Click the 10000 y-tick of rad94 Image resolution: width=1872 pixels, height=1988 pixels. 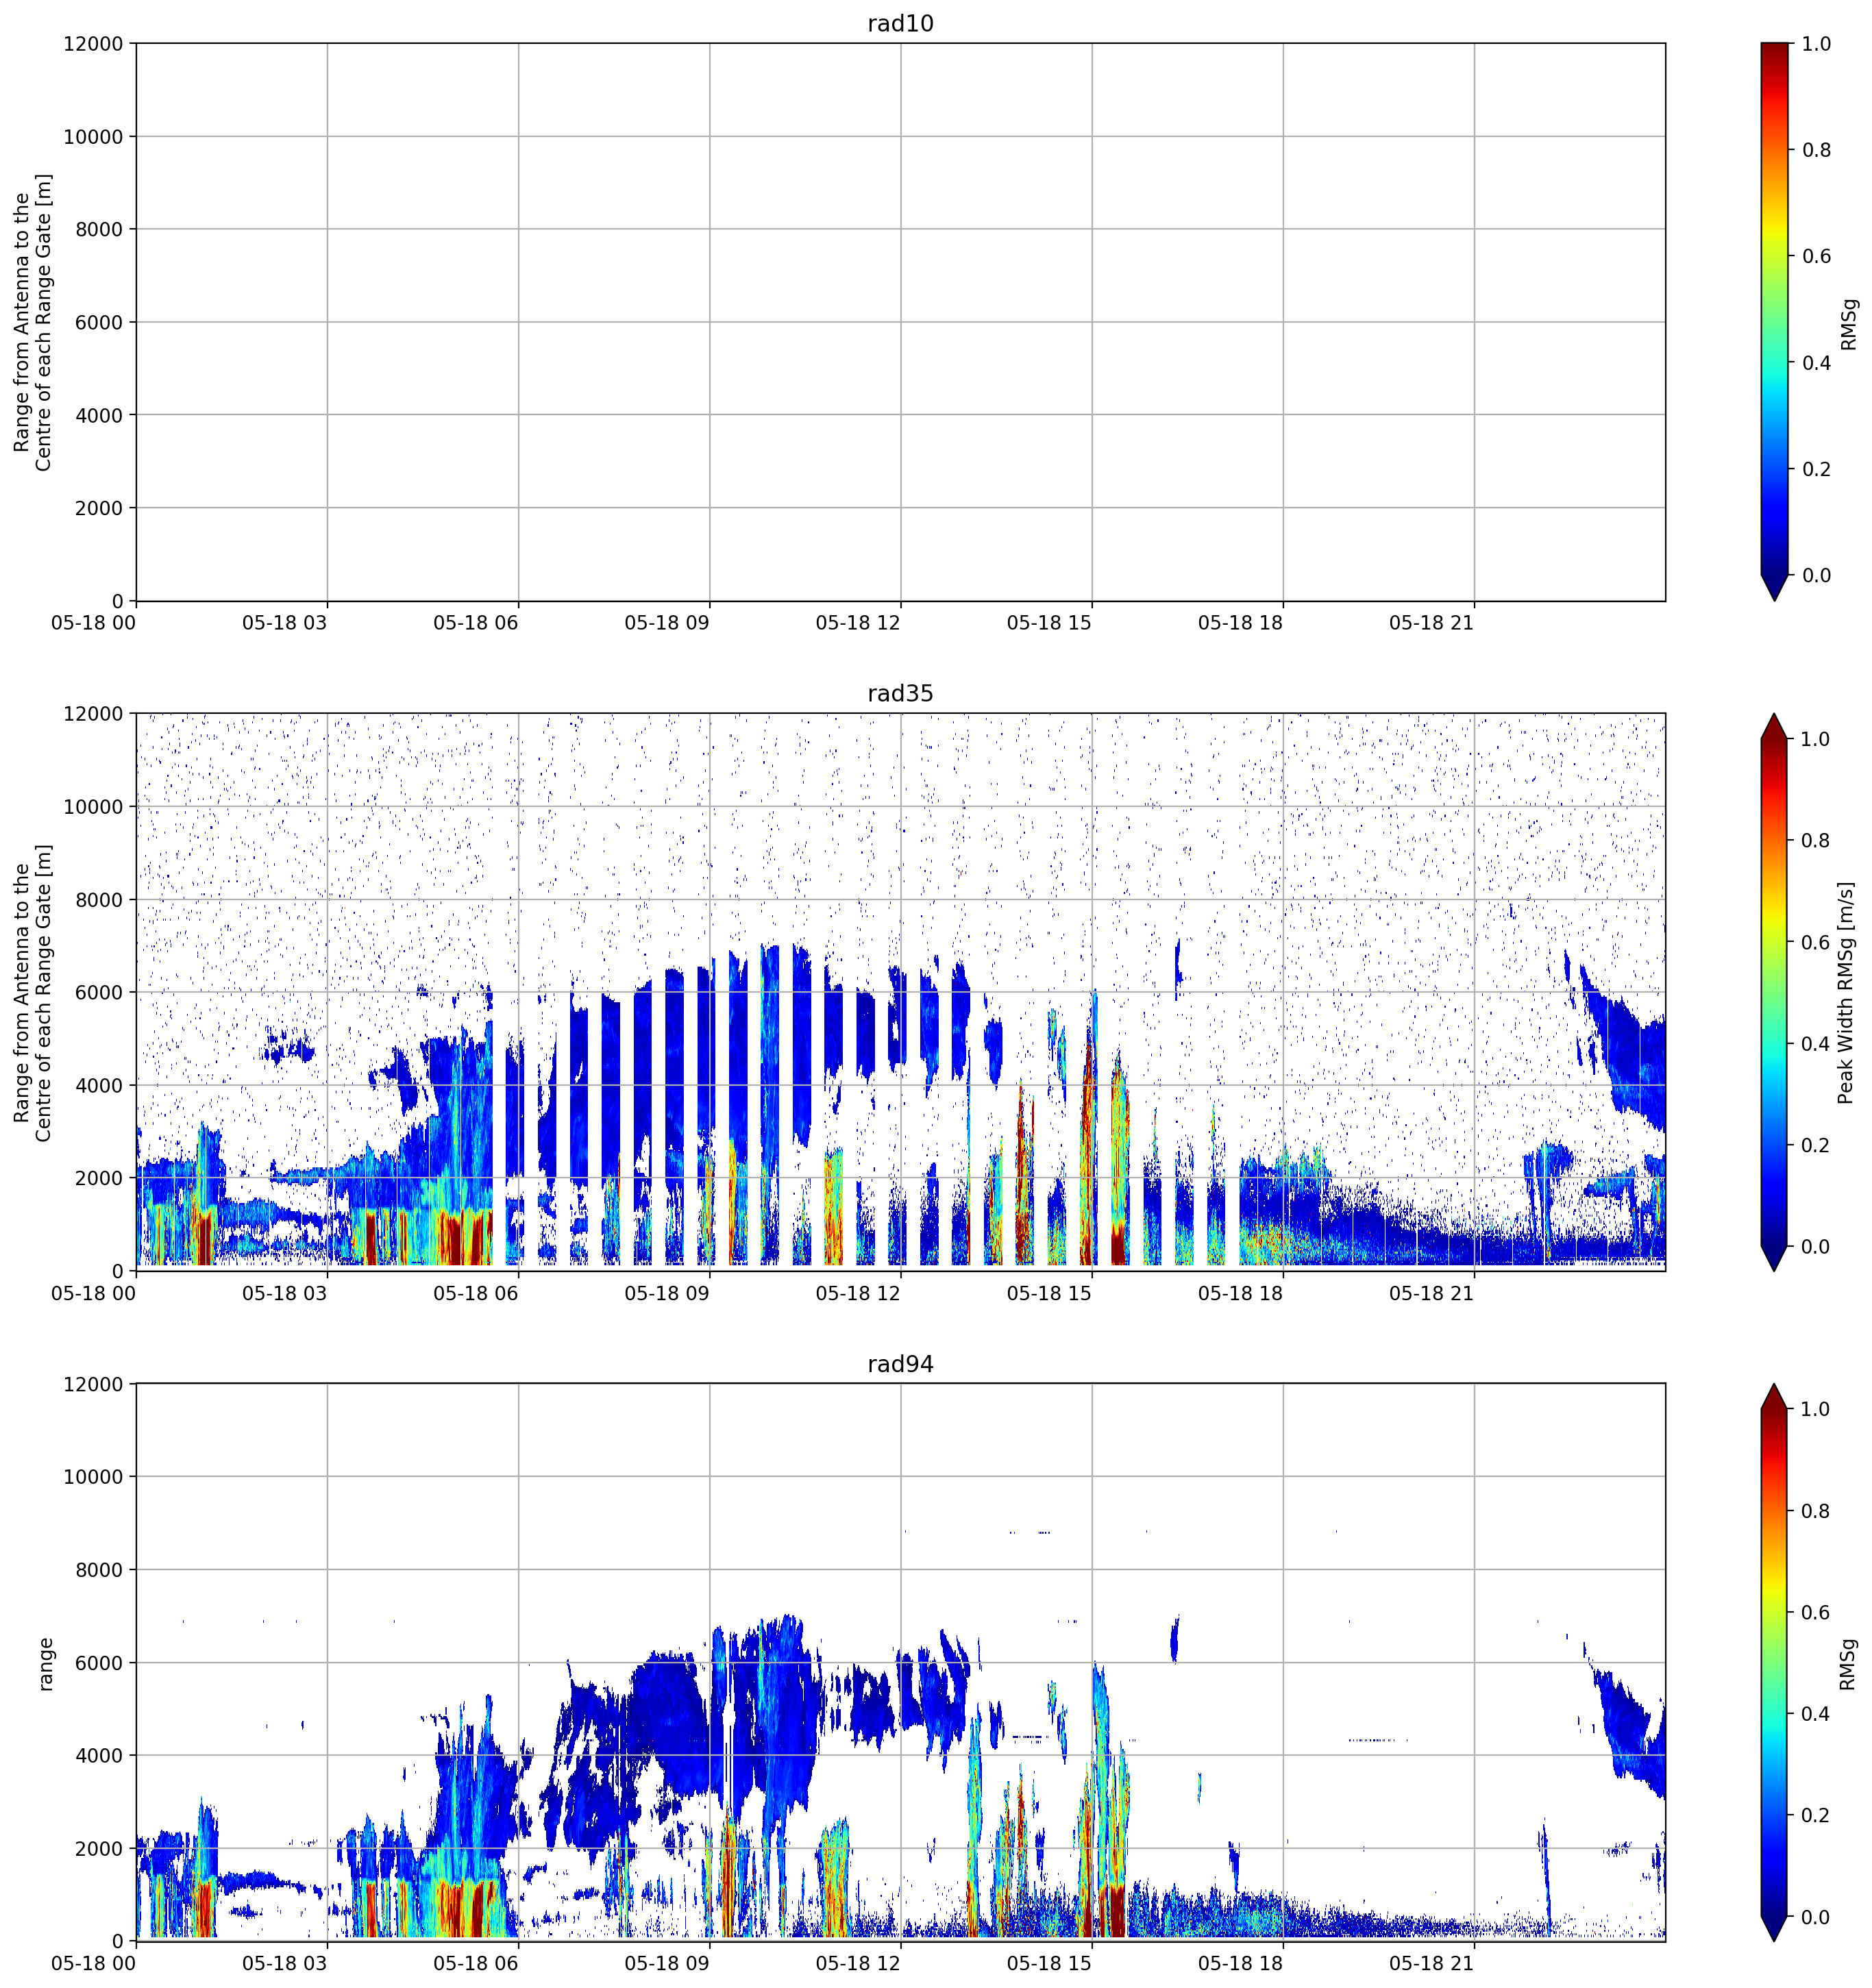click(93, 1477)
